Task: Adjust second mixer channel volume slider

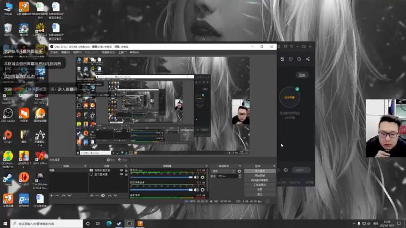Action: point(161,189)
